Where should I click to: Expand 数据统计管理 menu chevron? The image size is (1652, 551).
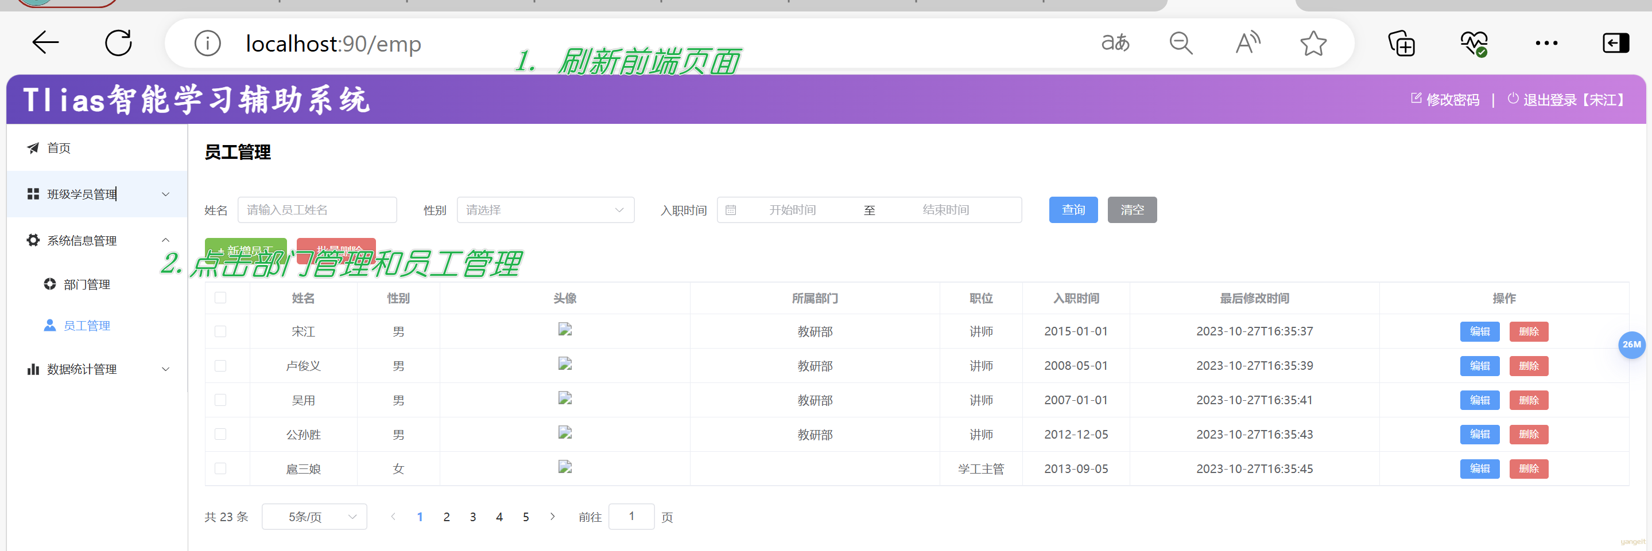coord(165,369)
